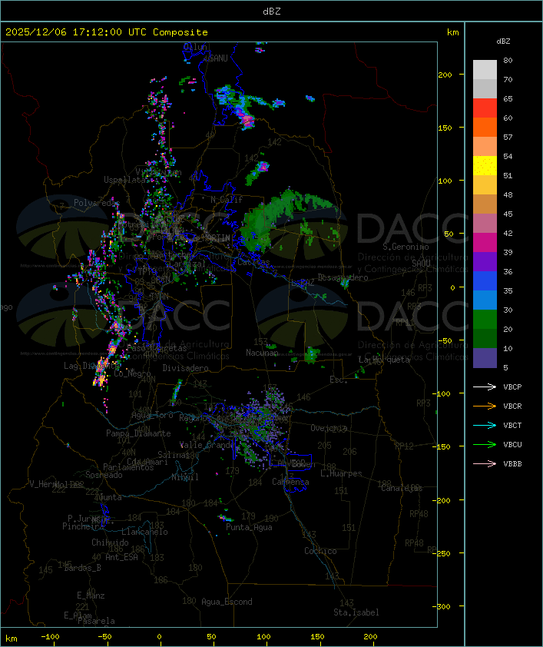
Task: Pick the gray 65-70 dBZ swatch
Action: [485, 88]
